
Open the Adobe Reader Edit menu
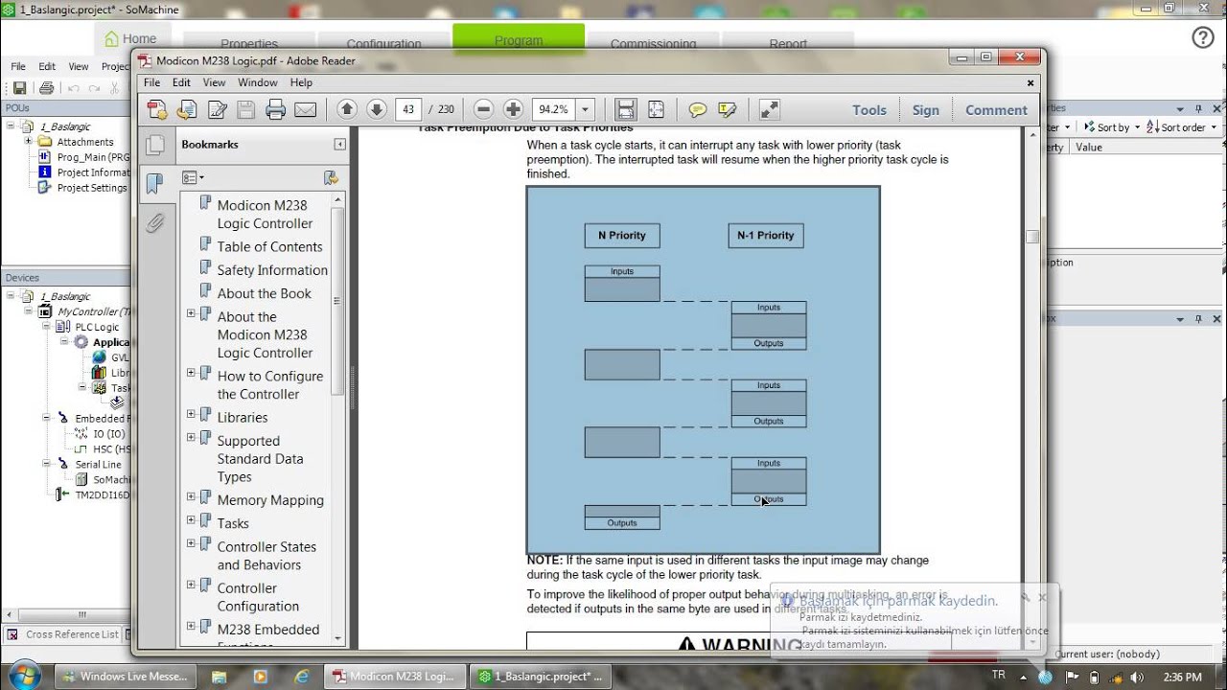(x=181, y=83)
